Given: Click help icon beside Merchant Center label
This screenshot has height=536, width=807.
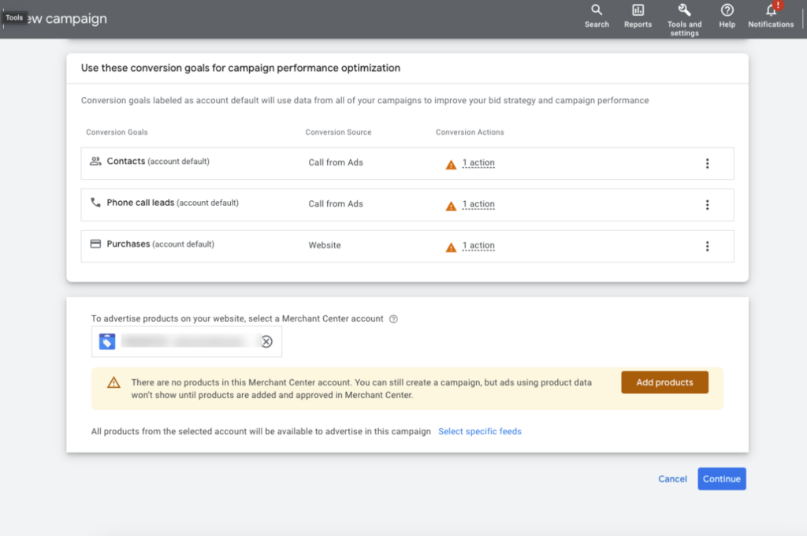Looking at the screenshot, I should pyautogui.click(x=393, y=319).
